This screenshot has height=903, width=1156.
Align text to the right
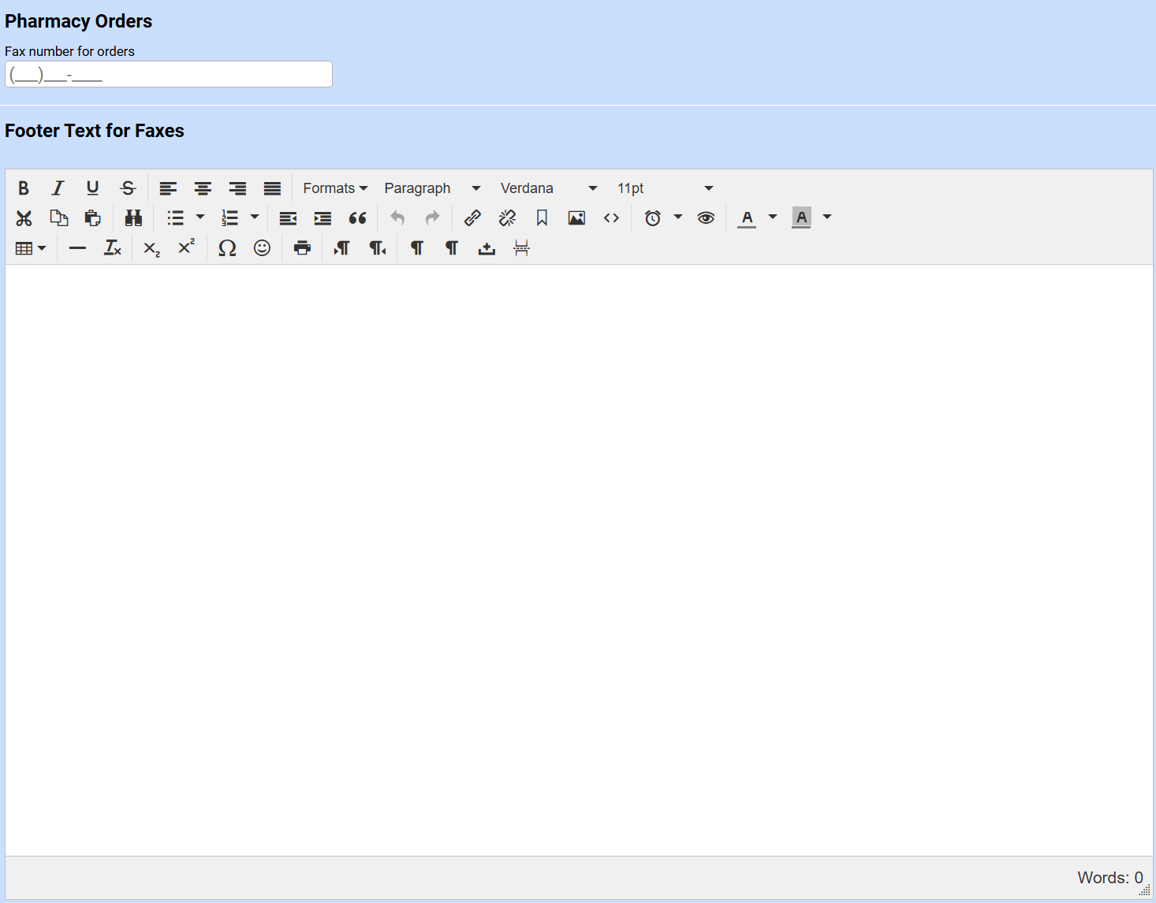pyautogui.click(x=237, y=188)
